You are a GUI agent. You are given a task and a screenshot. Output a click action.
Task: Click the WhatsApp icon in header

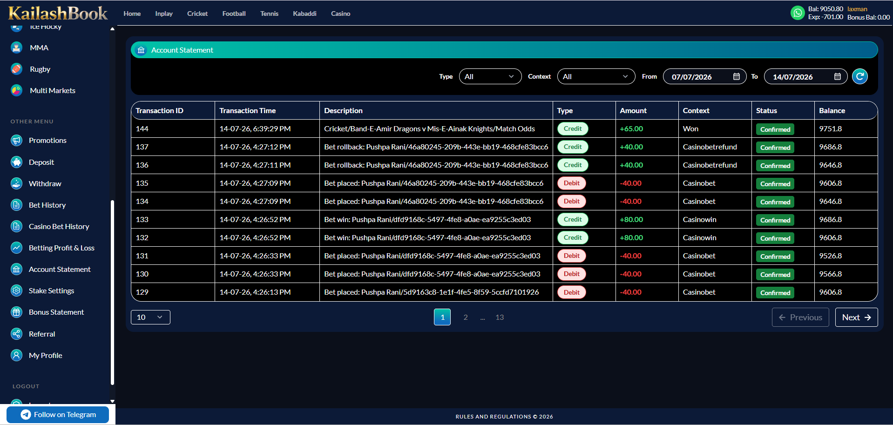coord(798,13)
